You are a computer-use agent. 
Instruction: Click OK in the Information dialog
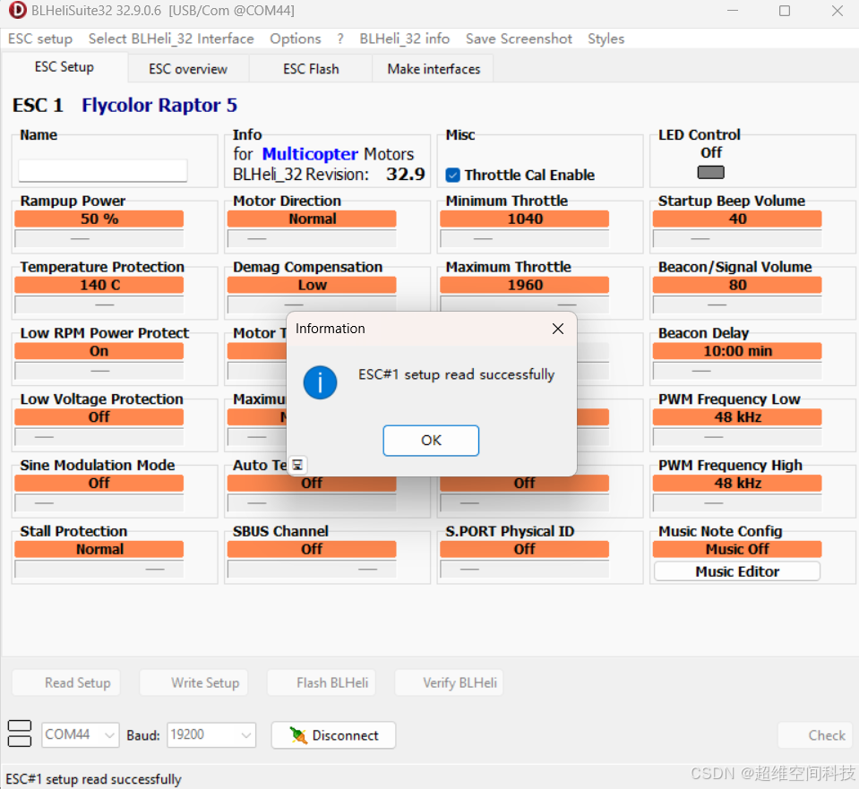pyautogui.click(x=431, y=440)
